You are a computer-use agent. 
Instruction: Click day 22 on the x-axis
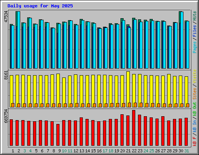(x=134, y=151)
